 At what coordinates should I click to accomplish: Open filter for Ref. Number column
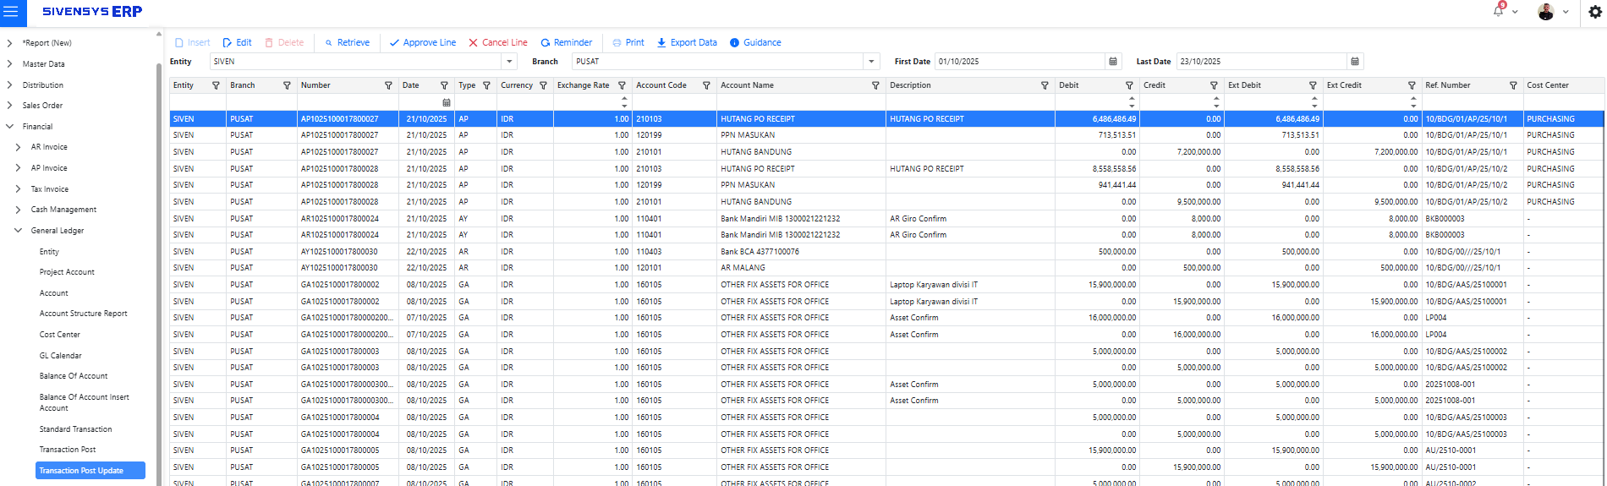1513,85
